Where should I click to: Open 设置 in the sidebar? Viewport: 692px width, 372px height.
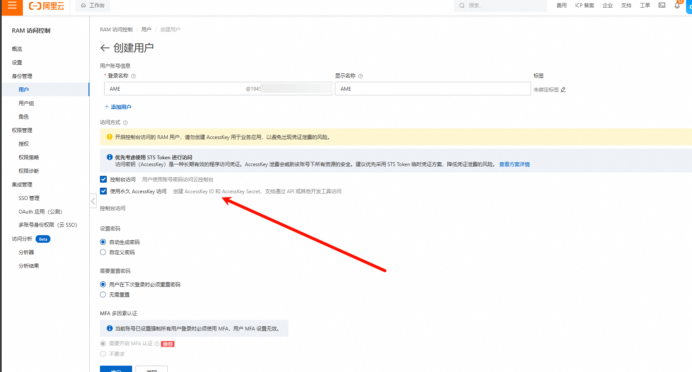coord(17,63)
